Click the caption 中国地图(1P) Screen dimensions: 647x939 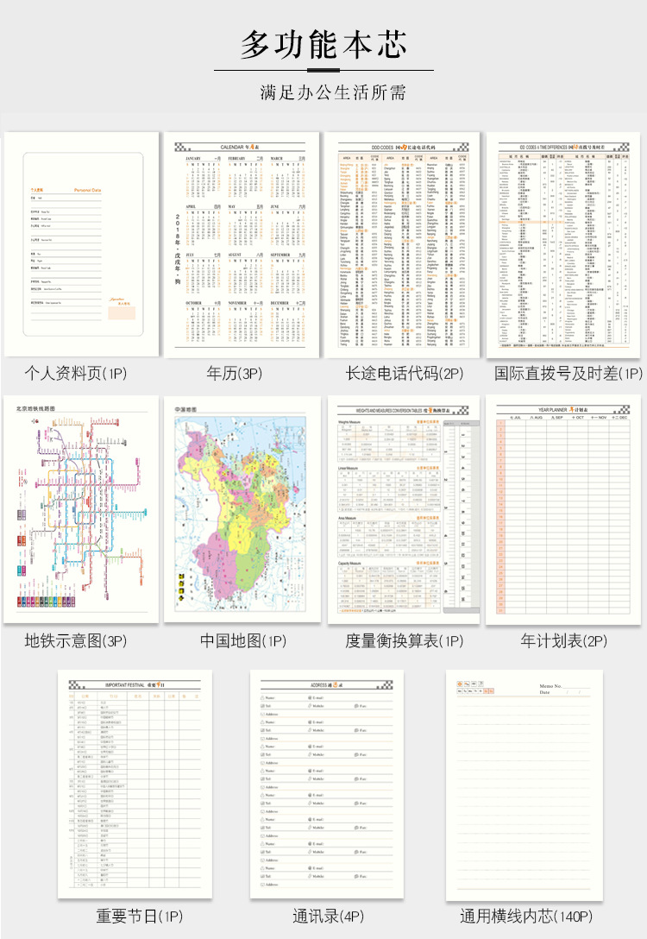tap(243, 640)
